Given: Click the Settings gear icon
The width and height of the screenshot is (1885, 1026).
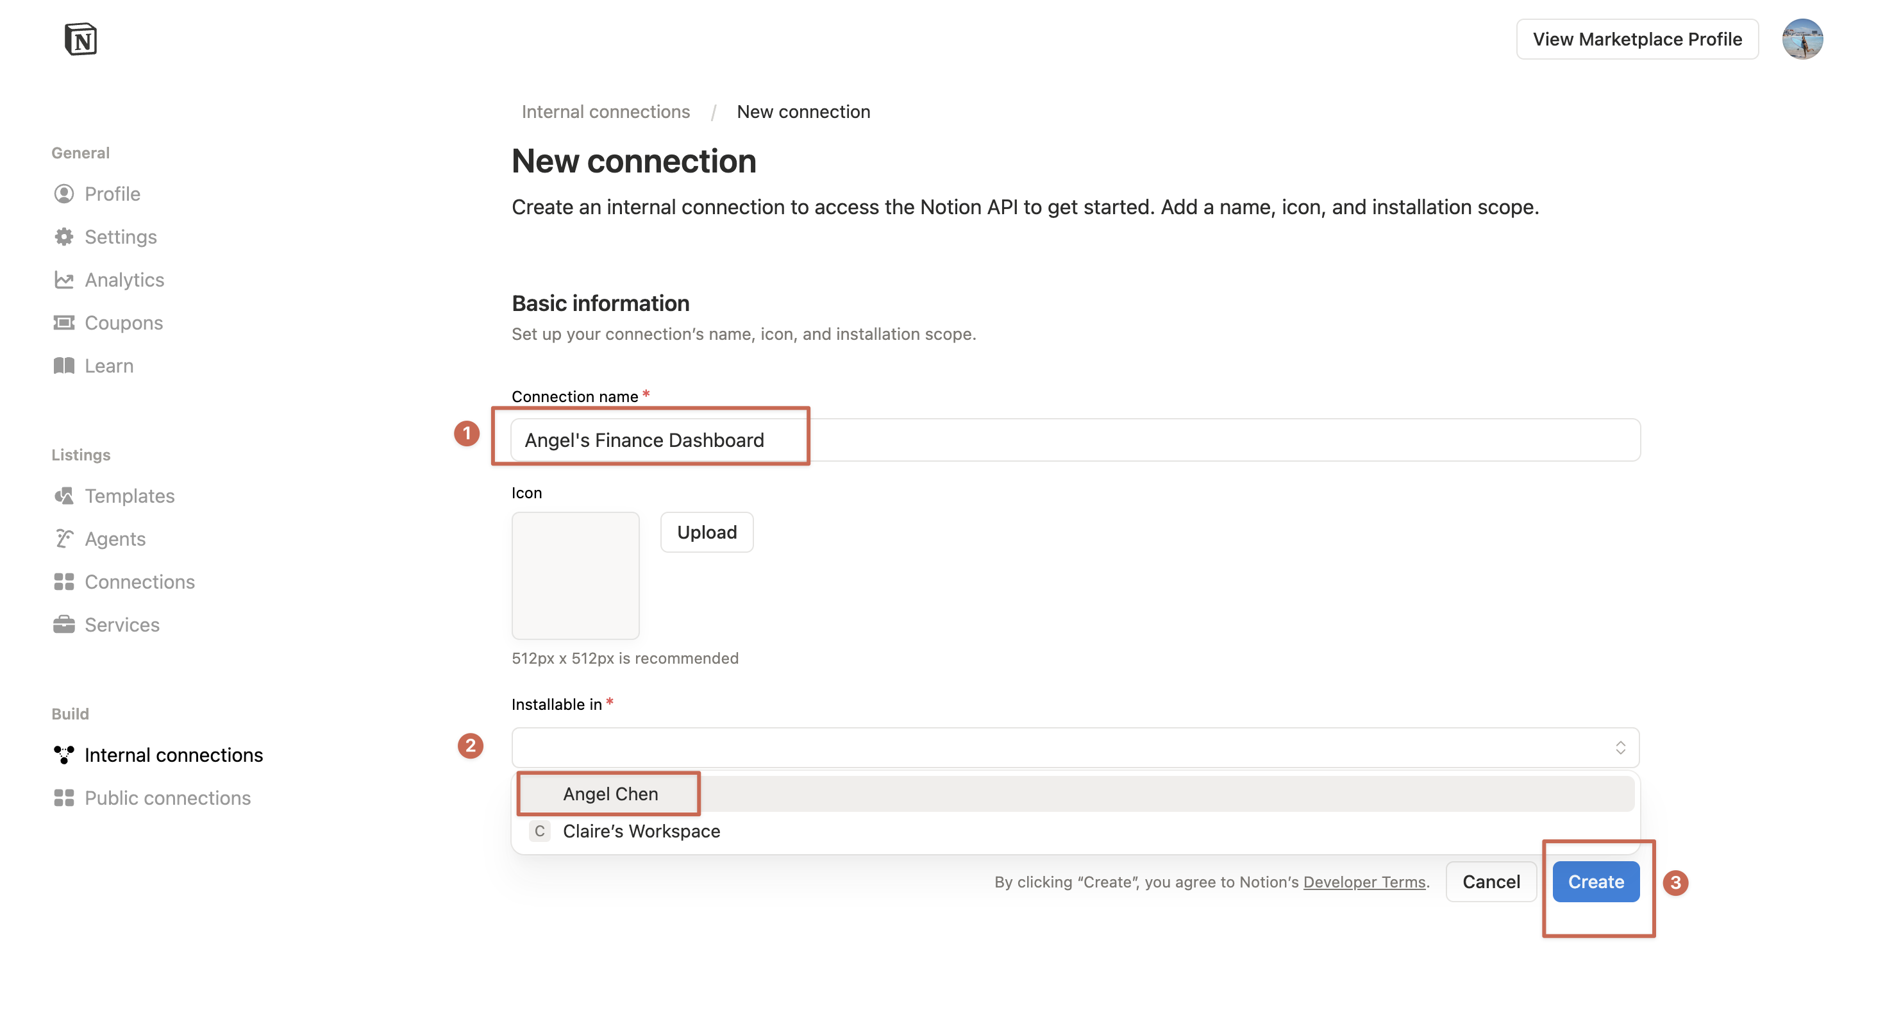Looking at the screenshot, I should point(63,237).
